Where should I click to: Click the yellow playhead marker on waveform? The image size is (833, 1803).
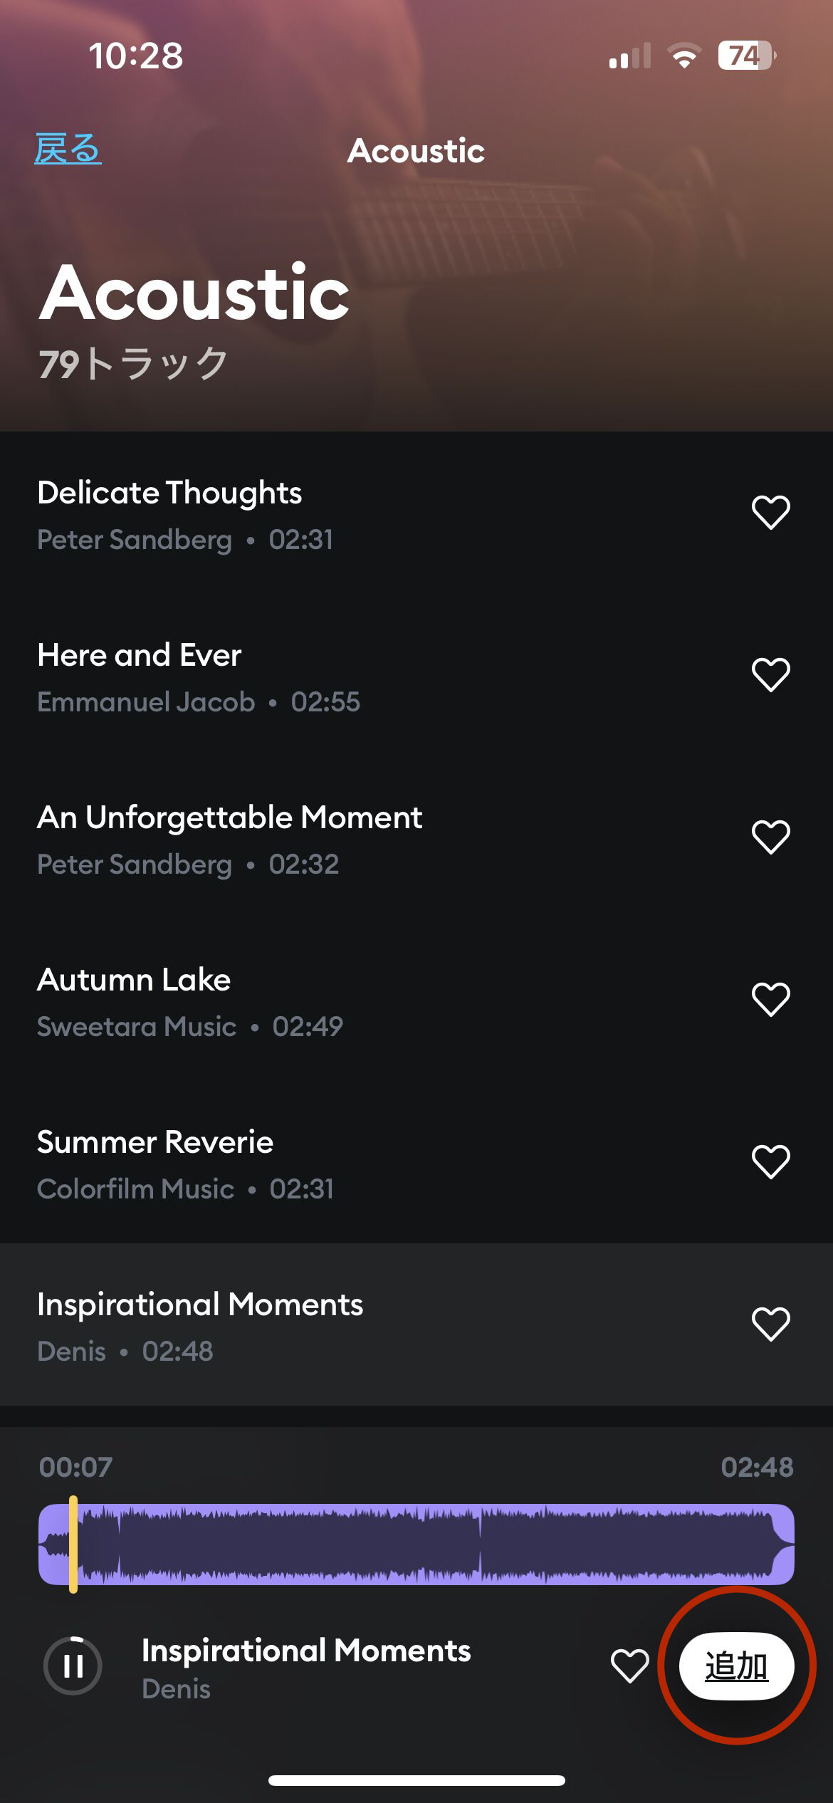pos(73,1544)
